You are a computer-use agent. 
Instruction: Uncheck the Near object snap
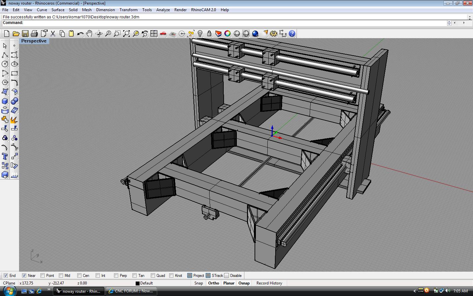click(x=24, y=276)
